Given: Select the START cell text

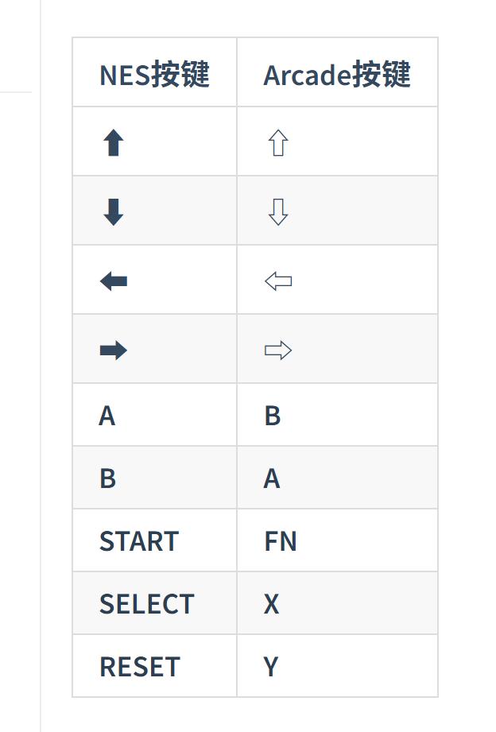Looking at the screenshot, I should pyautogui.click(x=139, y=541).
